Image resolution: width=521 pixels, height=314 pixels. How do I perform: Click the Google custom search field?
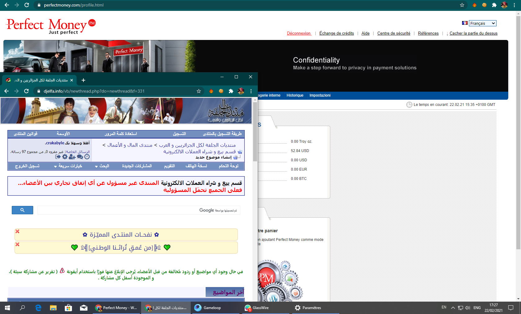139,210
